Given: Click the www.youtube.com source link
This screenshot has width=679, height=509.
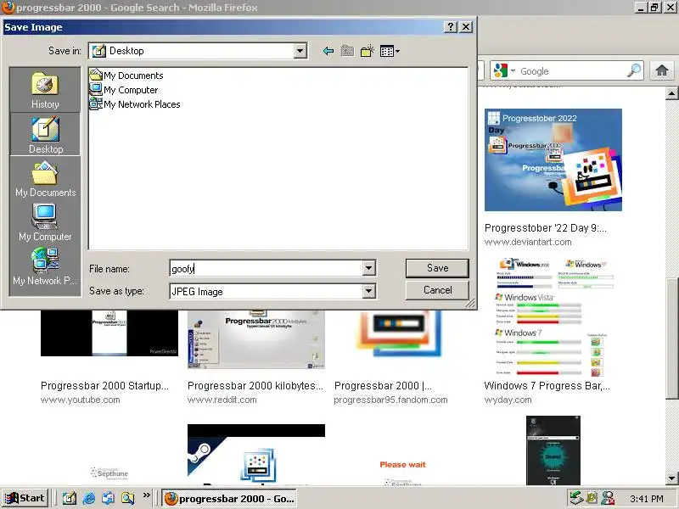Looking at the screenshot, I should (x=80, y=400).
